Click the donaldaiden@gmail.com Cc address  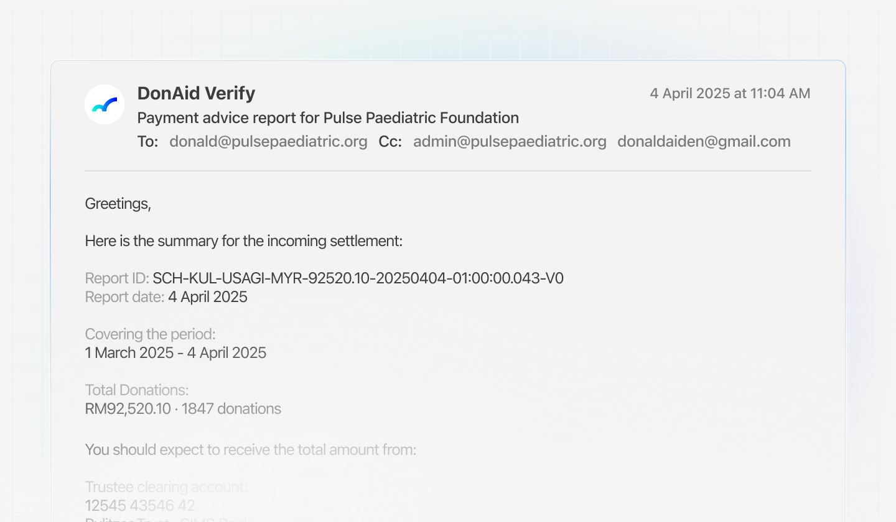point(704,142)
